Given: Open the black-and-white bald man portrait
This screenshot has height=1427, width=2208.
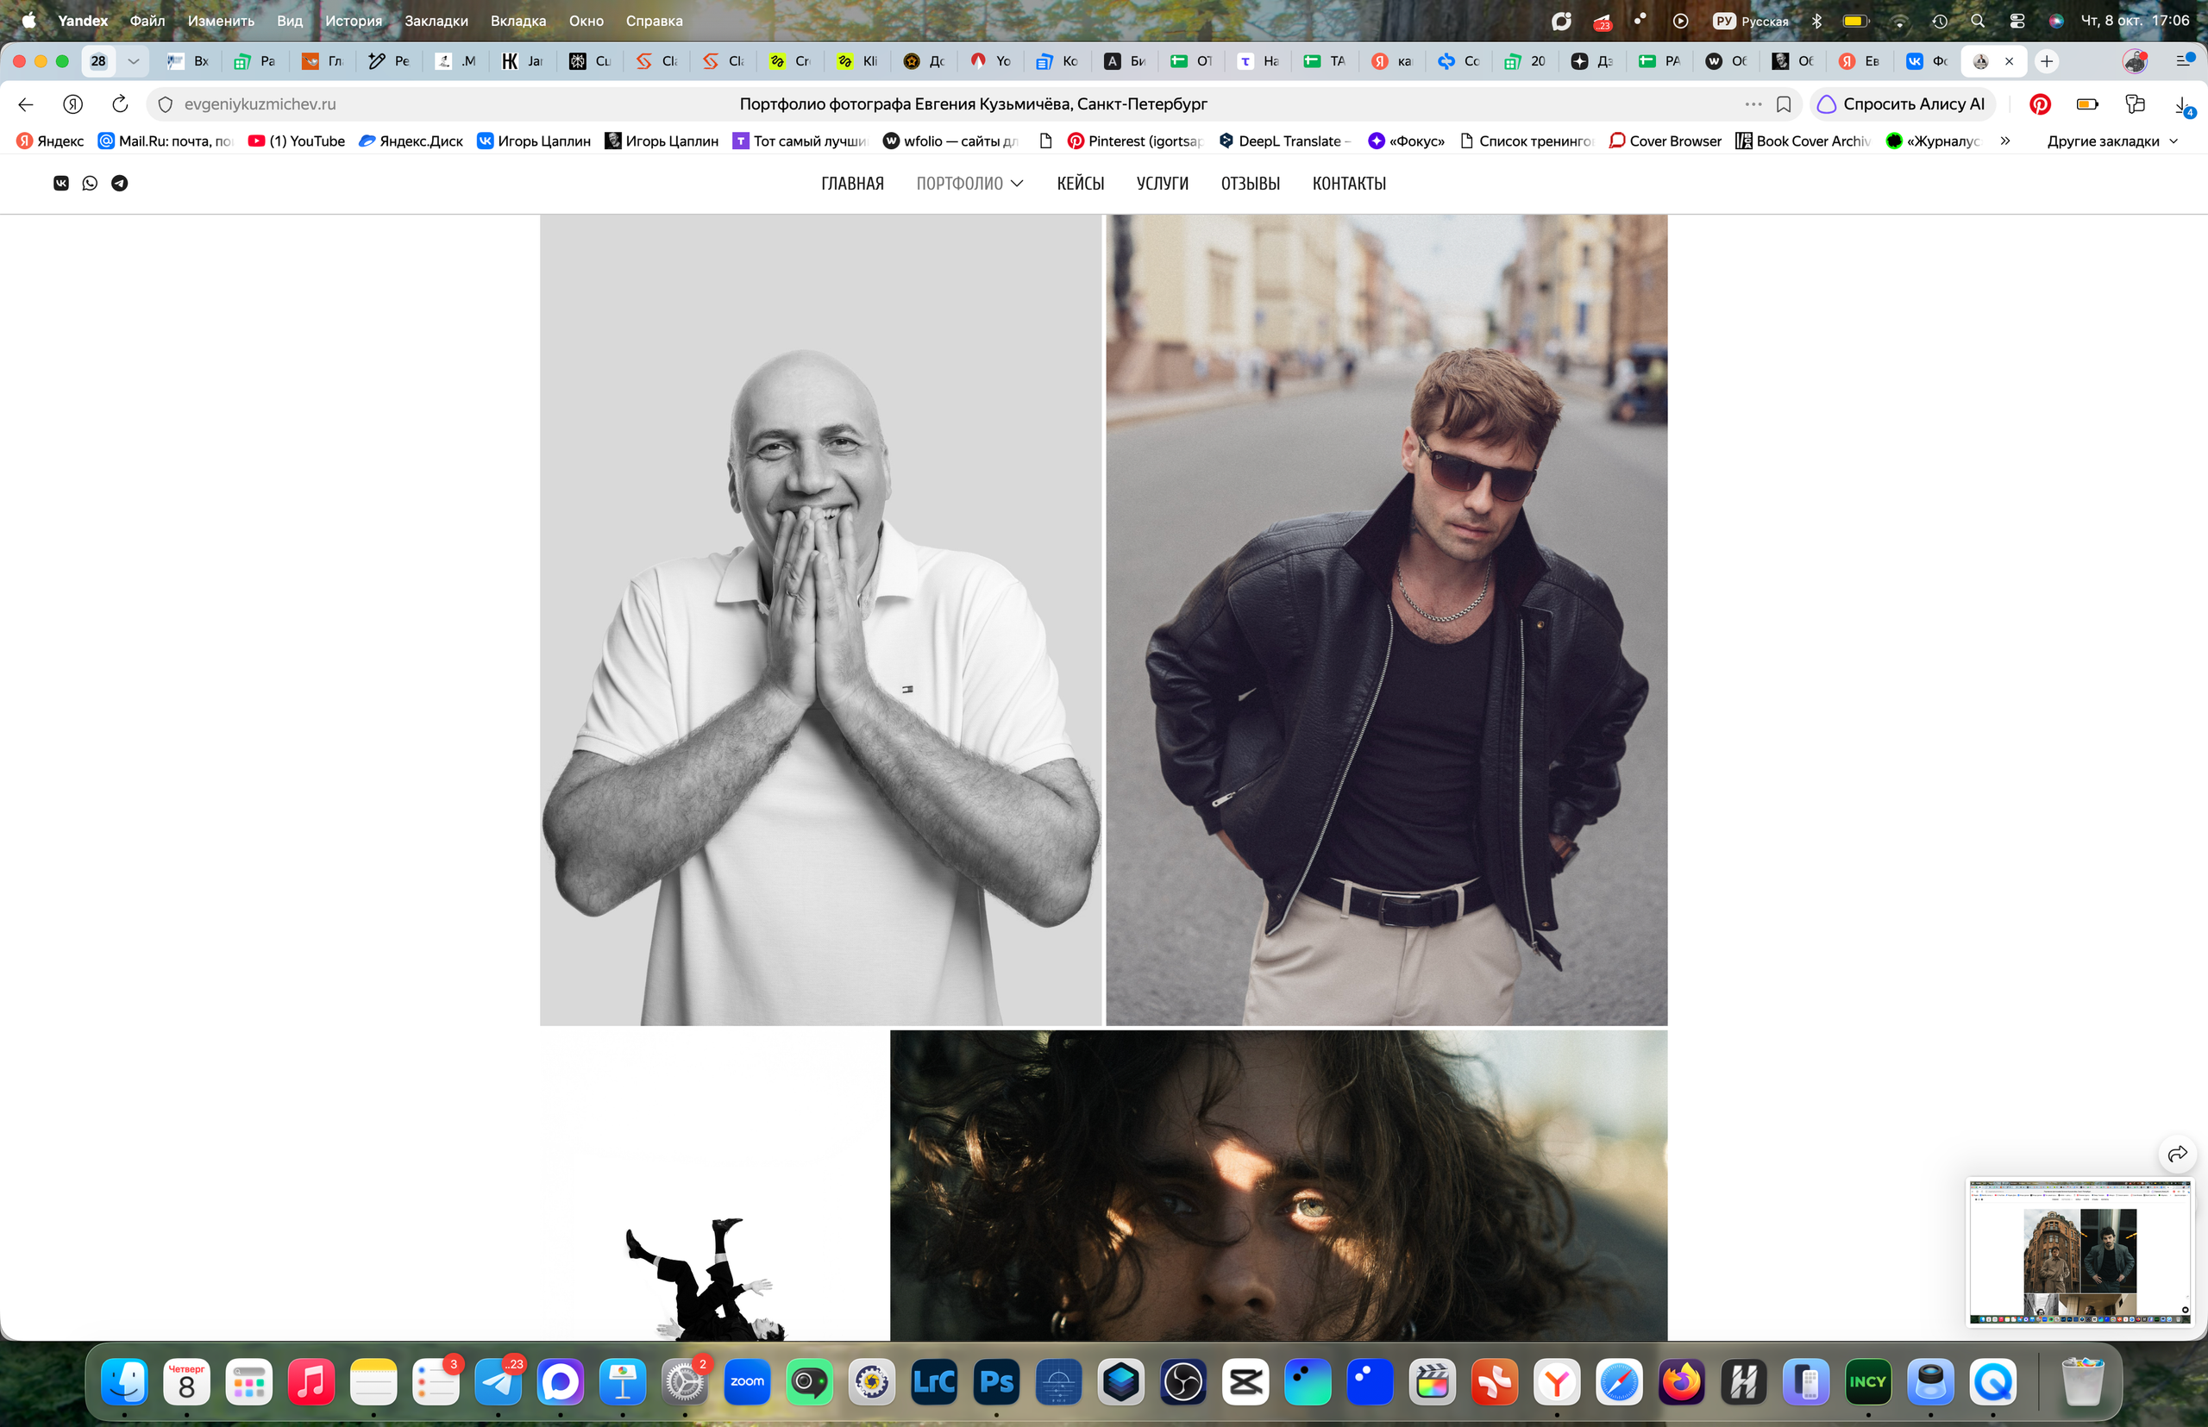Looking at the screenshot, I should (820, 620).
